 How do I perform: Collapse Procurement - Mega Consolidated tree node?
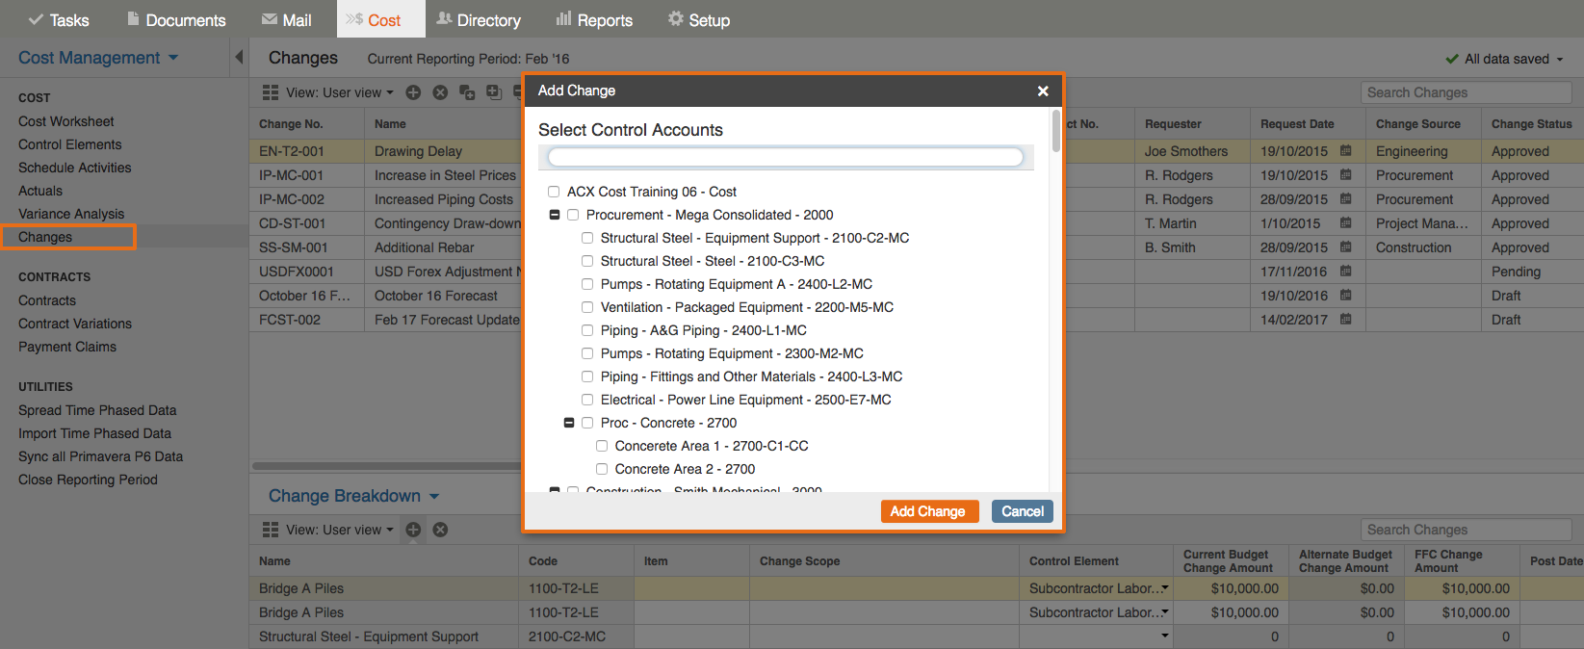pyautogui.click(x=555, y=215)
